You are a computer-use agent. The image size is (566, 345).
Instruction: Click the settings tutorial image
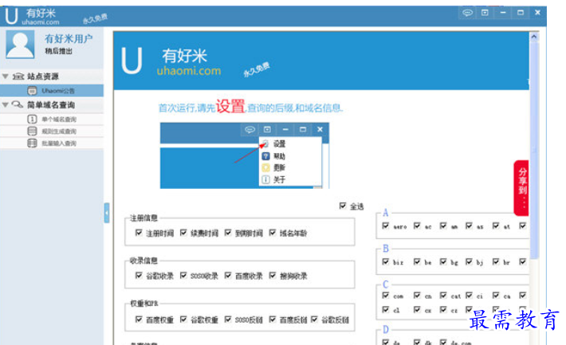[245, 155]
